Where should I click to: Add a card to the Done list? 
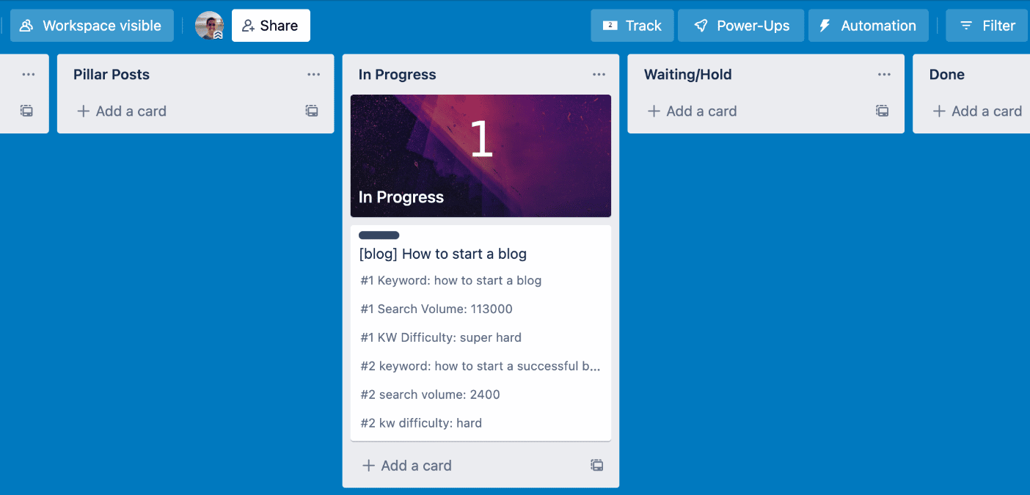click(976, 111)
